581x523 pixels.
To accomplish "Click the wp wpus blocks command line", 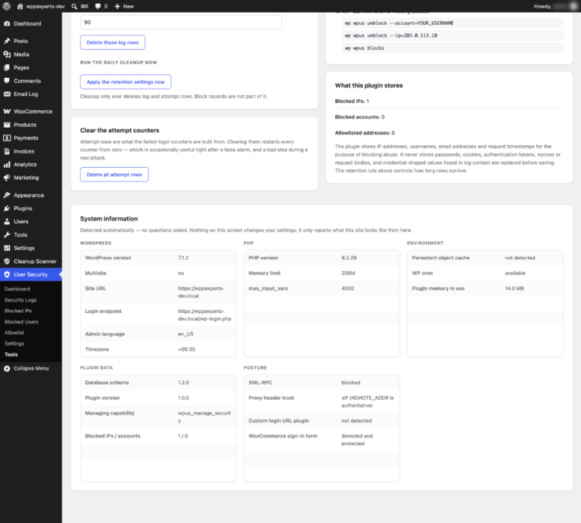I will (x=452, y=48).
